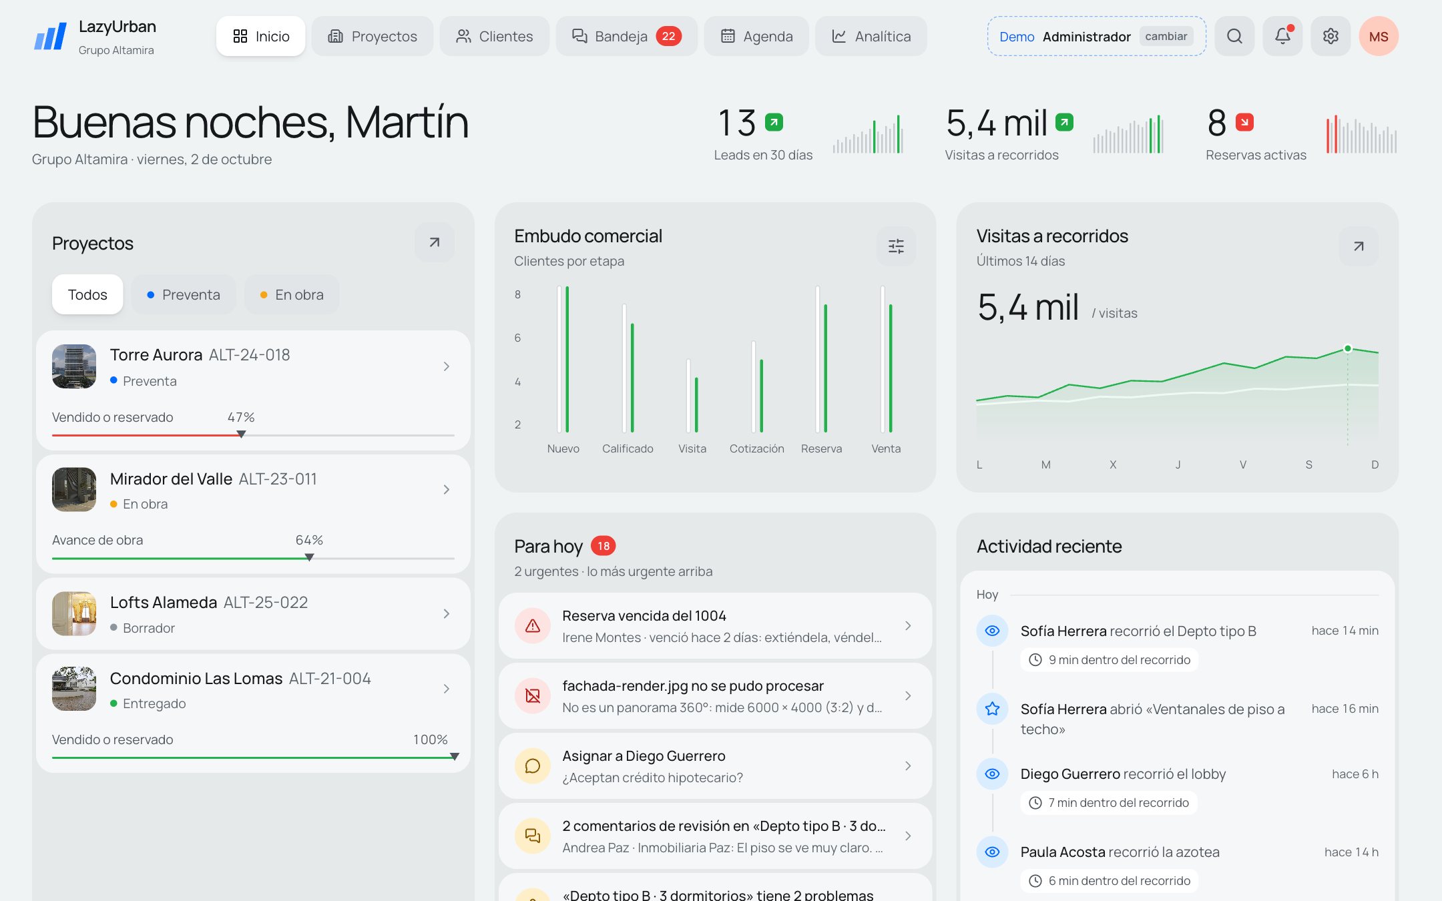Expand Torre Aurora project chevron
Screen dimensions: 1442x901
pyautogui.click(x=447, y=366)
